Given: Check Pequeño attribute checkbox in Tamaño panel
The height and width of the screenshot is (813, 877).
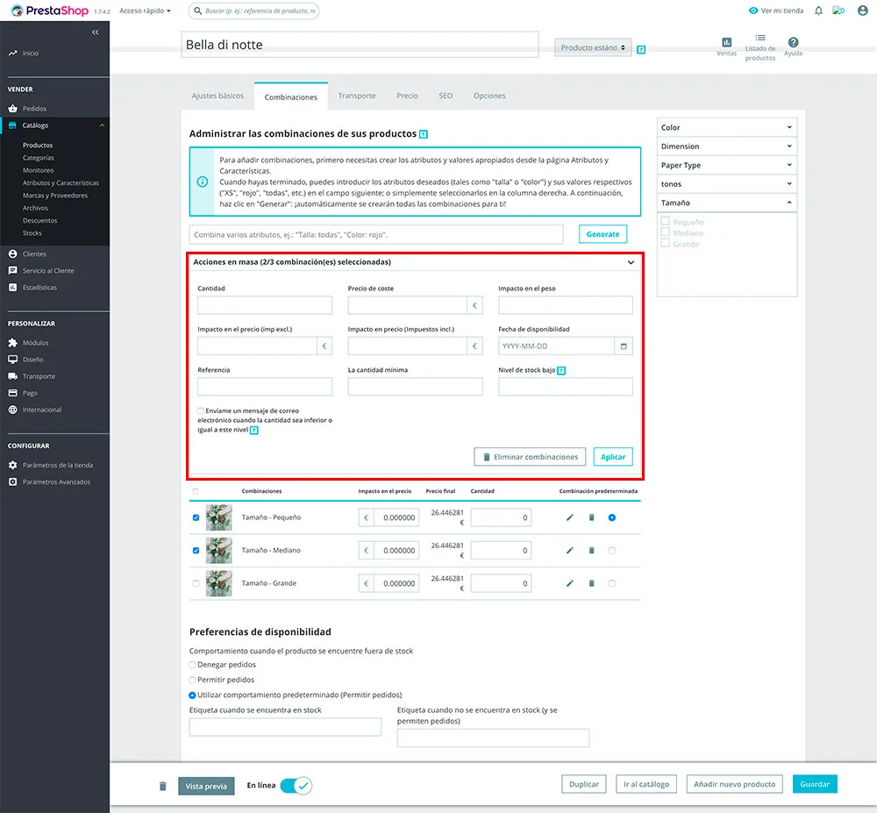Looking at the screenshot, I should pyautogui.click(x=665, y=221).
